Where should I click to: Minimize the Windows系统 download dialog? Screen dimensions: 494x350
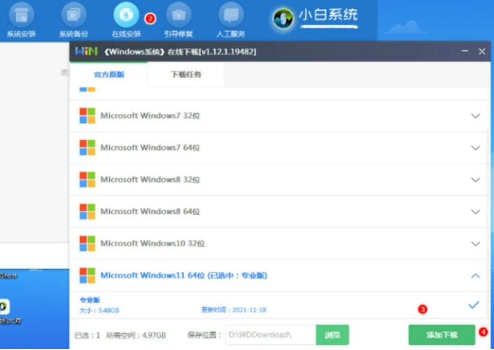465,51
